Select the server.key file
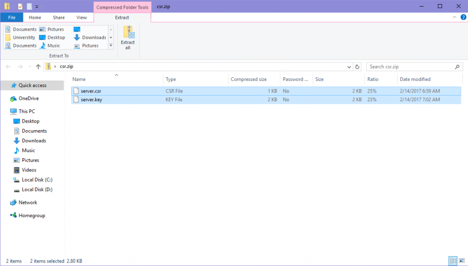This screenshot has width=468, height=266. tap(92, 100)
